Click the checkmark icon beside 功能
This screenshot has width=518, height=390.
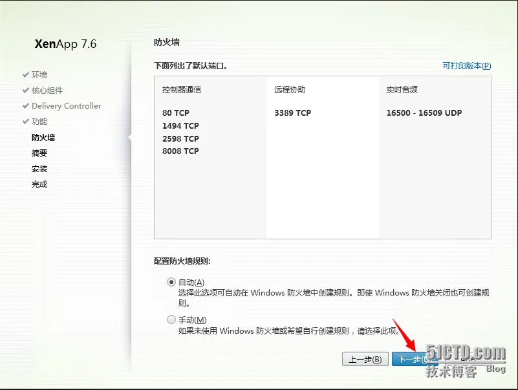tap(26, 122)
